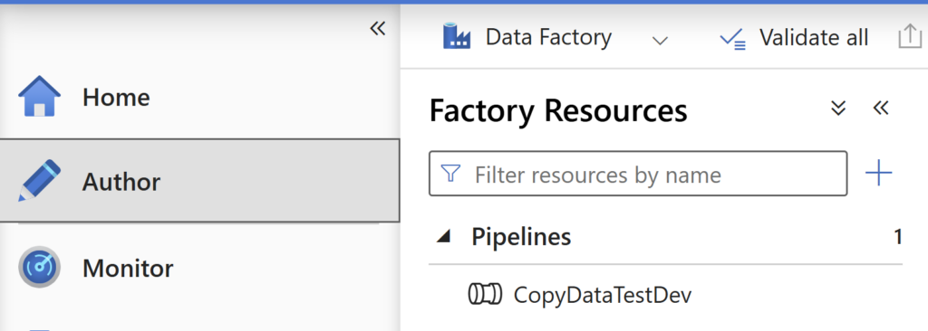Viewport: 928px width, 331px height.
Task: Collapse the left navigation sidebar
Action: (x=378, y=28)
